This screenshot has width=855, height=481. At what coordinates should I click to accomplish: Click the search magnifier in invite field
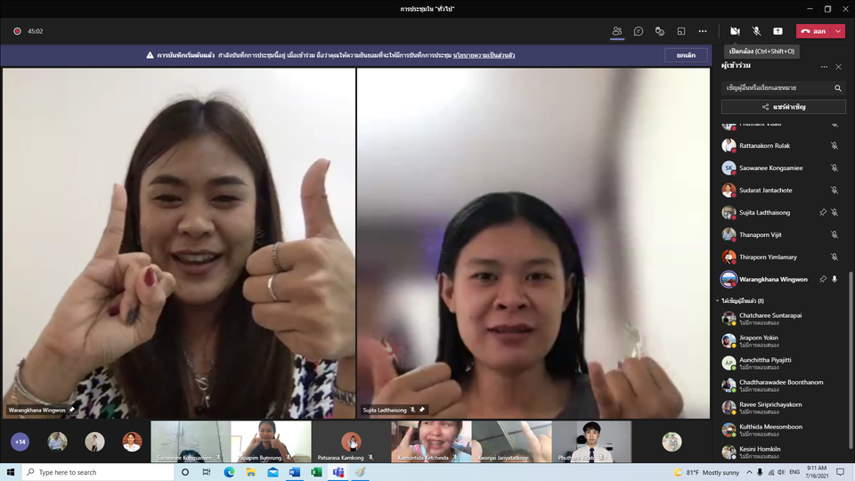[x=838, y=88]
